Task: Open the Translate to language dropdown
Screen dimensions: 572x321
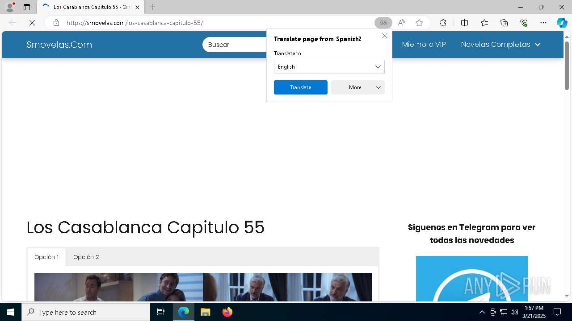Action: (x=329, y=67)
